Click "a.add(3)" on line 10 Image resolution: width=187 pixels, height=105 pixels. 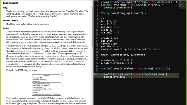coord(107,30)
